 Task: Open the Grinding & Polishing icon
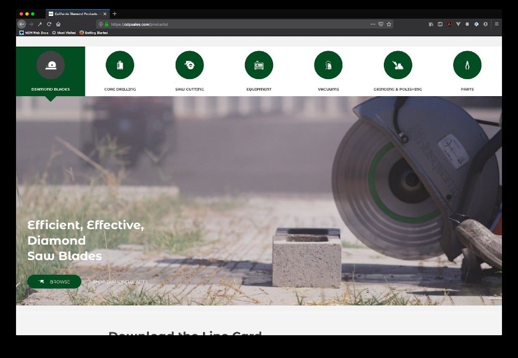(397, 65)
